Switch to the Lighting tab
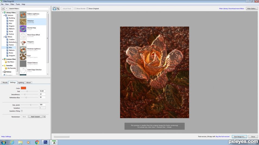Screen dimensions: 259x145 tap(21, 83)
